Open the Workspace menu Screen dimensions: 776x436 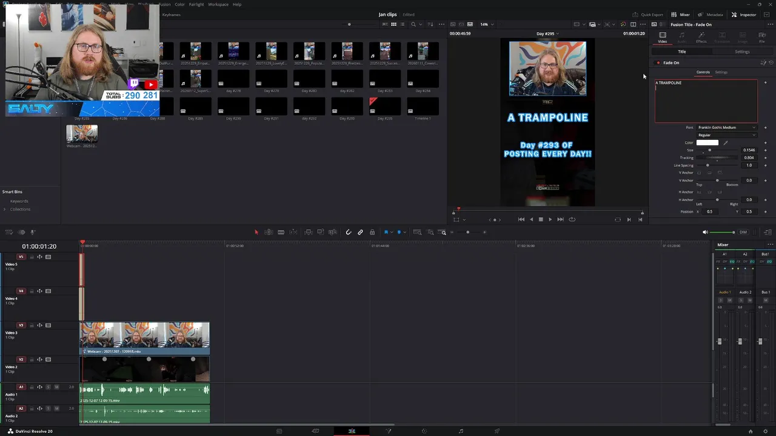click(x=218, y=4)
